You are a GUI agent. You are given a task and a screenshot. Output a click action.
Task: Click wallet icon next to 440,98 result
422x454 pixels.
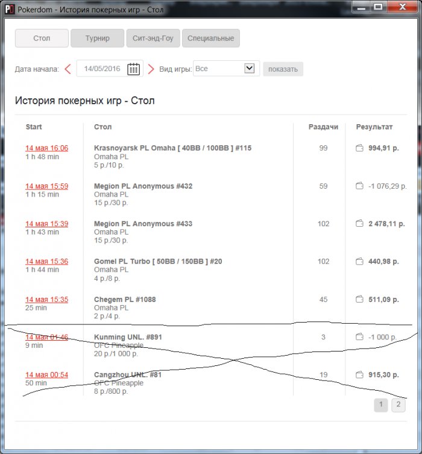[x=360, y=262]
